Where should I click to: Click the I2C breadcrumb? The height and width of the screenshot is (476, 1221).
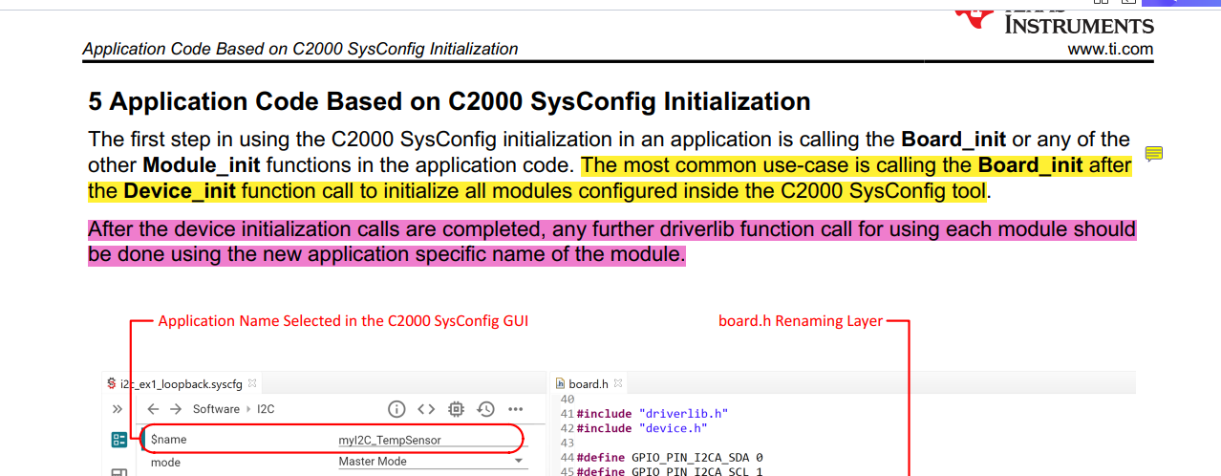pyautogui.click(x=266, y=409)
